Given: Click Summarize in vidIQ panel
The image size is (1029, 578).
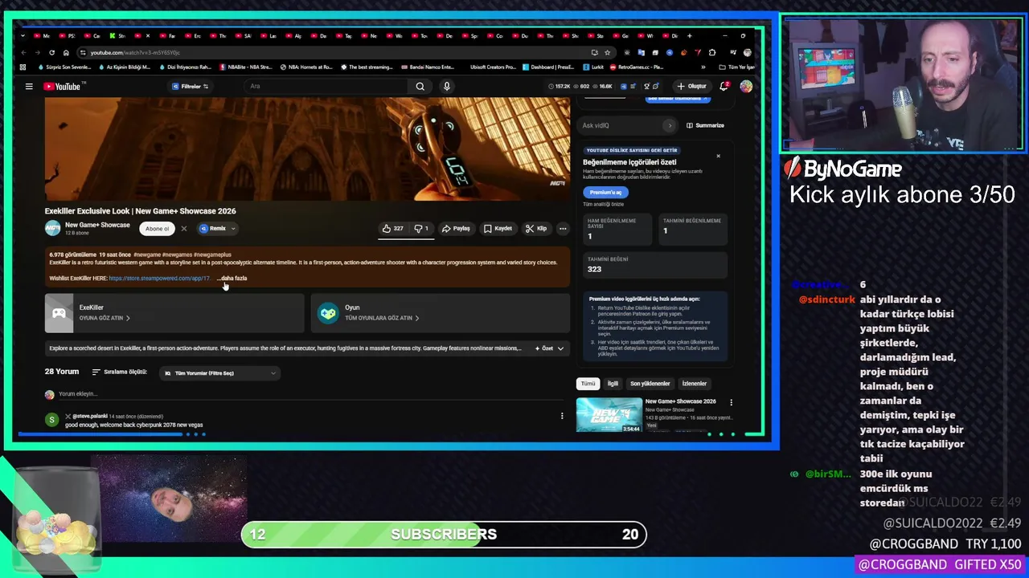Looking at the screenshot, I should click(x=705, y=125).
